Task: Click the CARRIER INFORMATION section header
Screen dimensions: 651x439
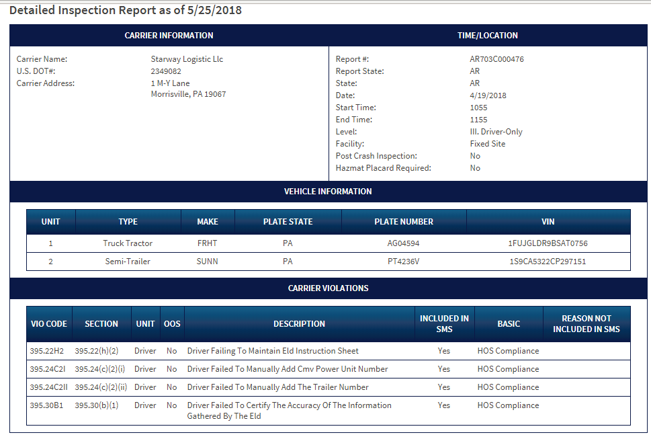Action: (169, 36)
